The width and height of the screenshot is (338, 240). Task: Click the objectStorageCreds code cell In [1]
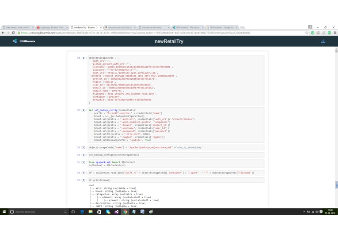pos(176,80)
